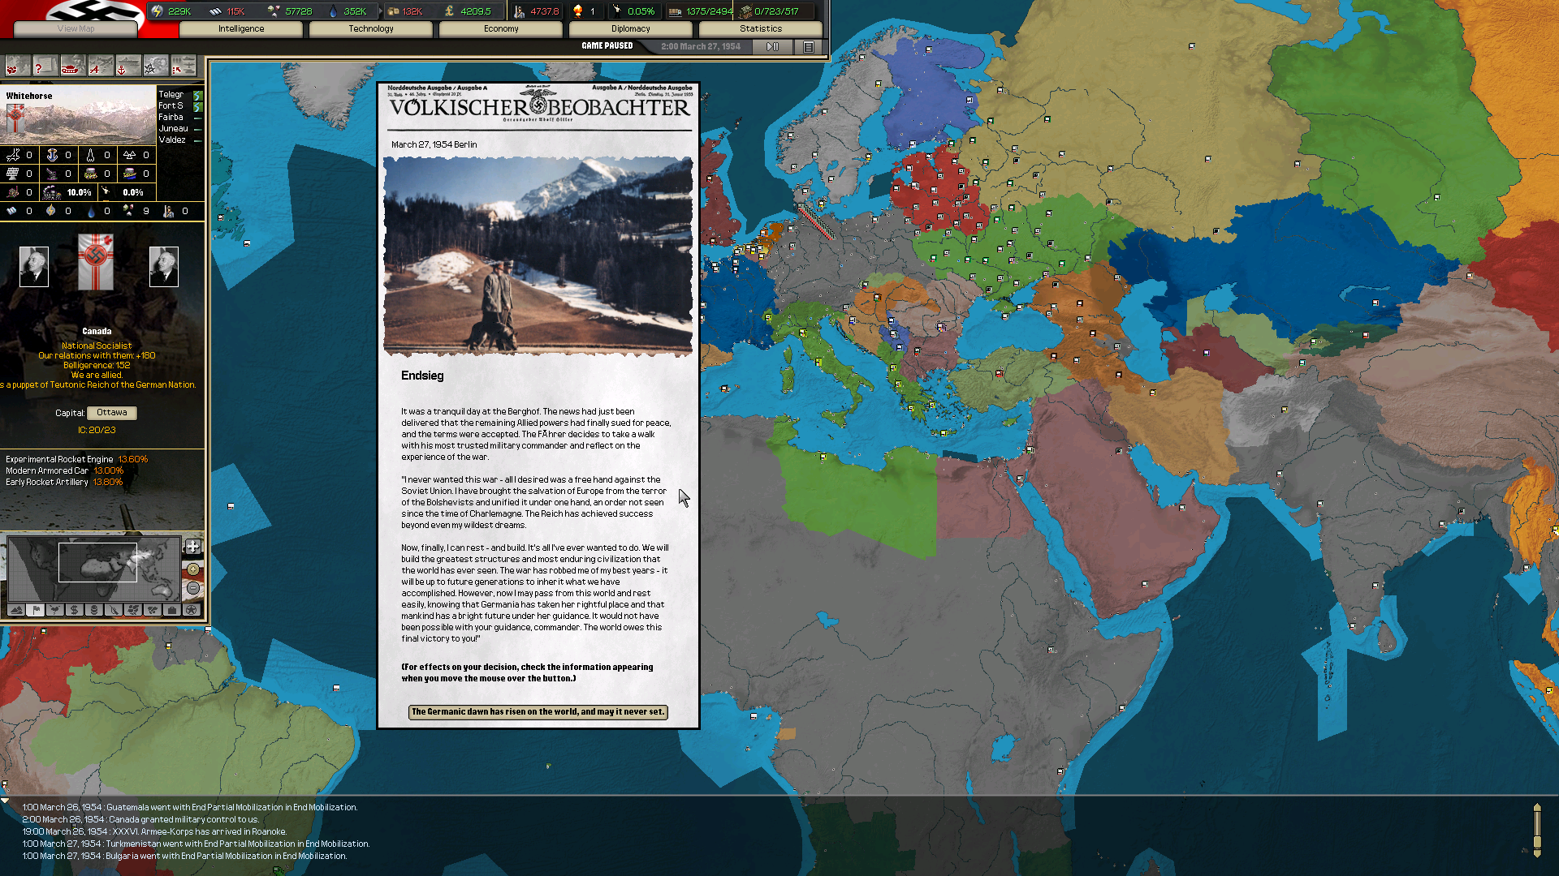Toggle game pause with the play/pause button

[x=772, y=47]
